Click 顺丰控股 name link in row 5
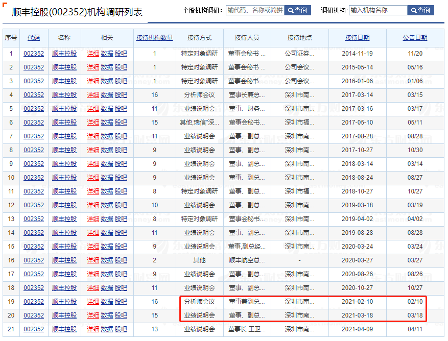This screenshot has width=448, height=341. [64, 109]
